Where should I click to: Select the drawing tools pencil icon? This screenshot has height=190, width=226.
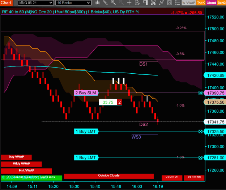tap(105, 3)
